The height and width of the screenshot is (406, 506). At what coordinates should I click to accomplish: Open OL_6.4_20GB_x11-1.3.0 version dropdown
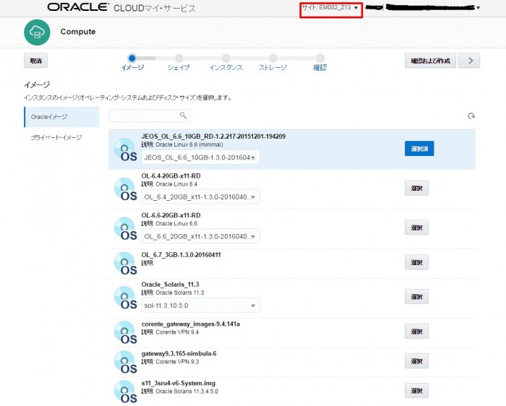point(200,196)
